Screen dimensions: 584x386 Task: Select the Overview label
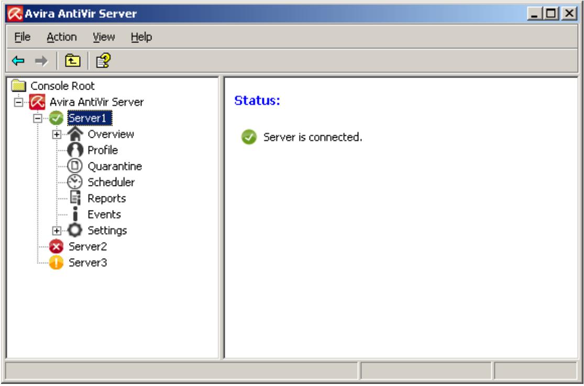(111, 134)
